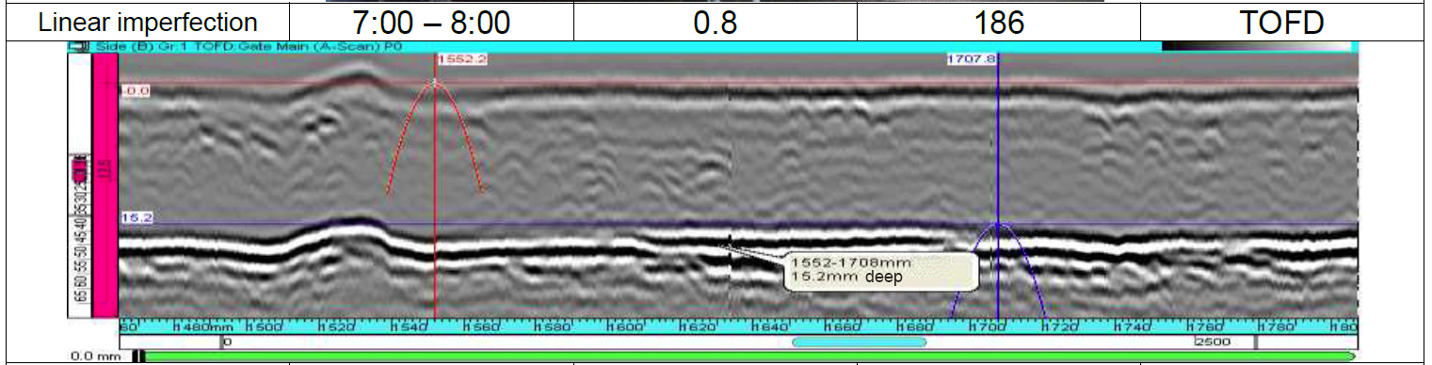Click the 15.2 depth cursor label

click(137, 217)
